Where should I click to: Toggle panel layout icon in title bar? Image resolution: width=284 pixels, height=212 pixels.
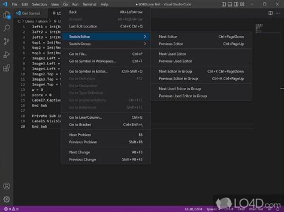230,4
